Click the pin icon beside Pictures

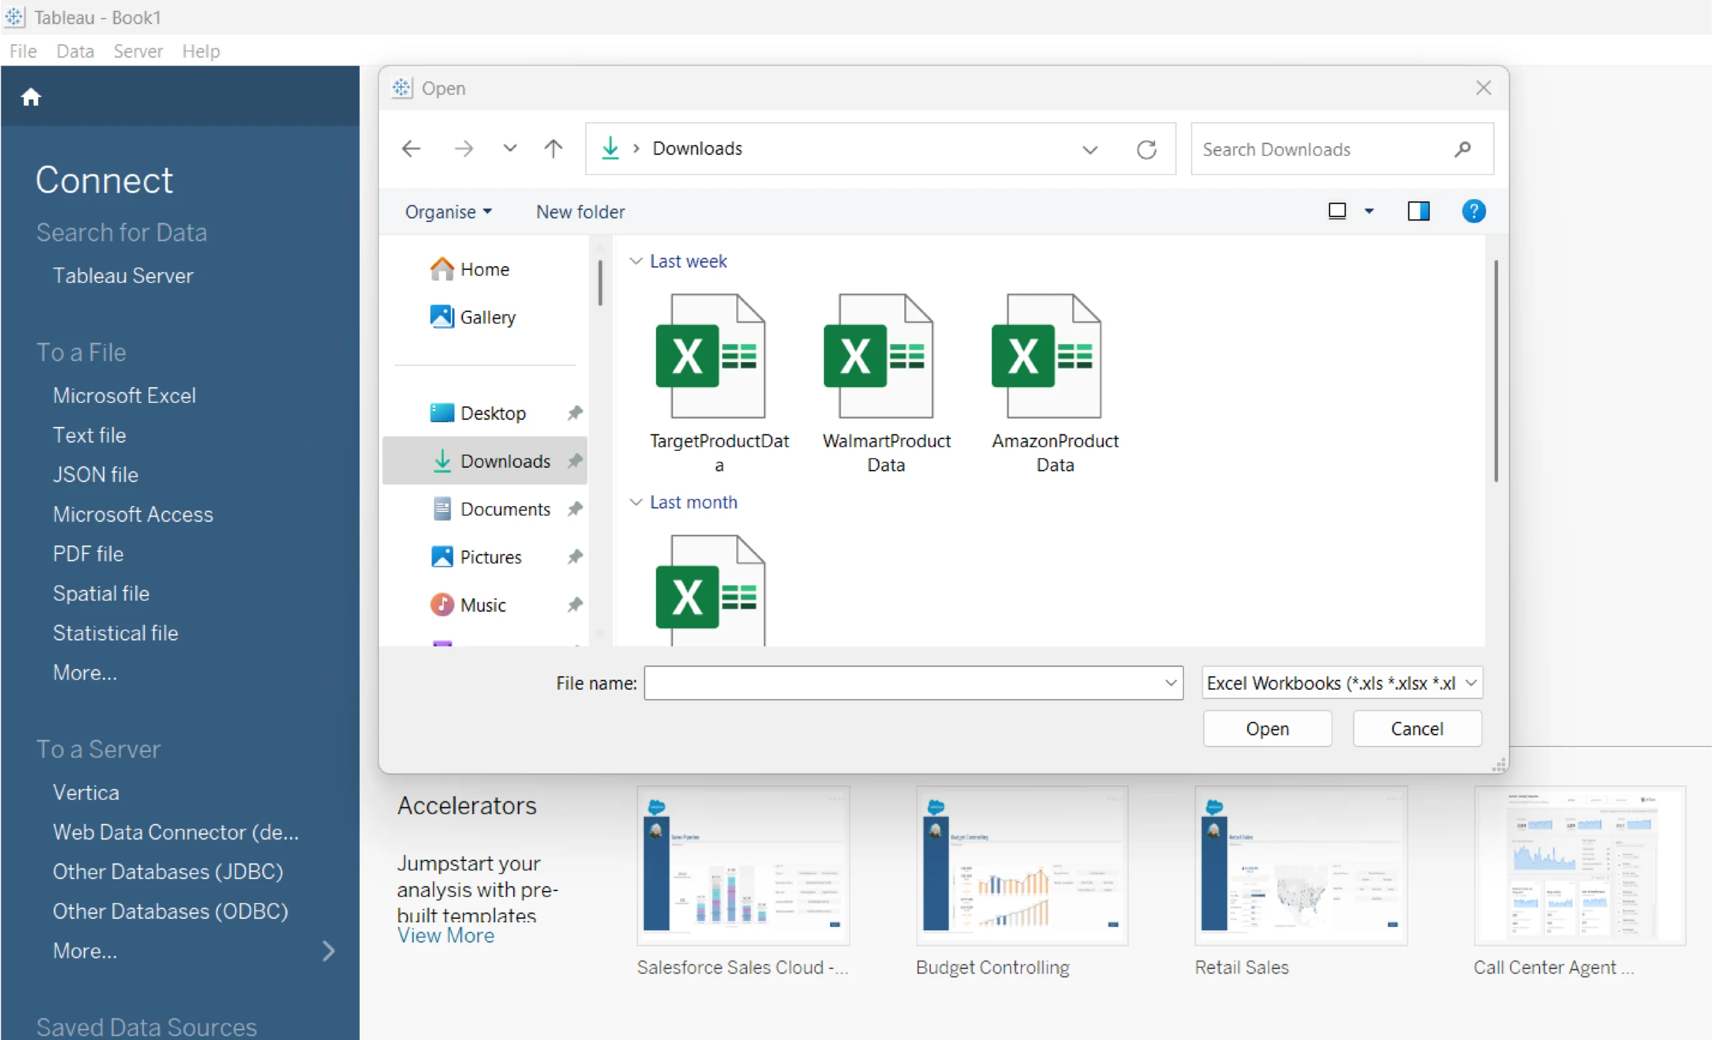click(x=574, y=557)
